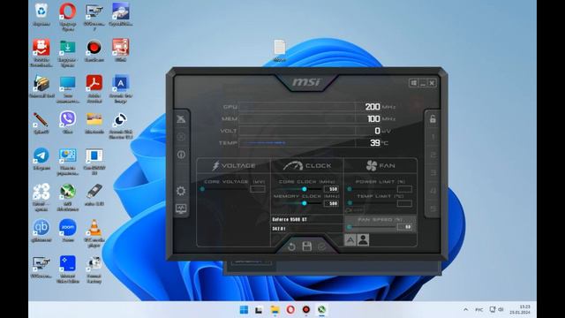Click the Core Voltage value field
Image resolution: width=565 pixels, height=318 pixels.
pyautogui.click(x=258, y=189)
